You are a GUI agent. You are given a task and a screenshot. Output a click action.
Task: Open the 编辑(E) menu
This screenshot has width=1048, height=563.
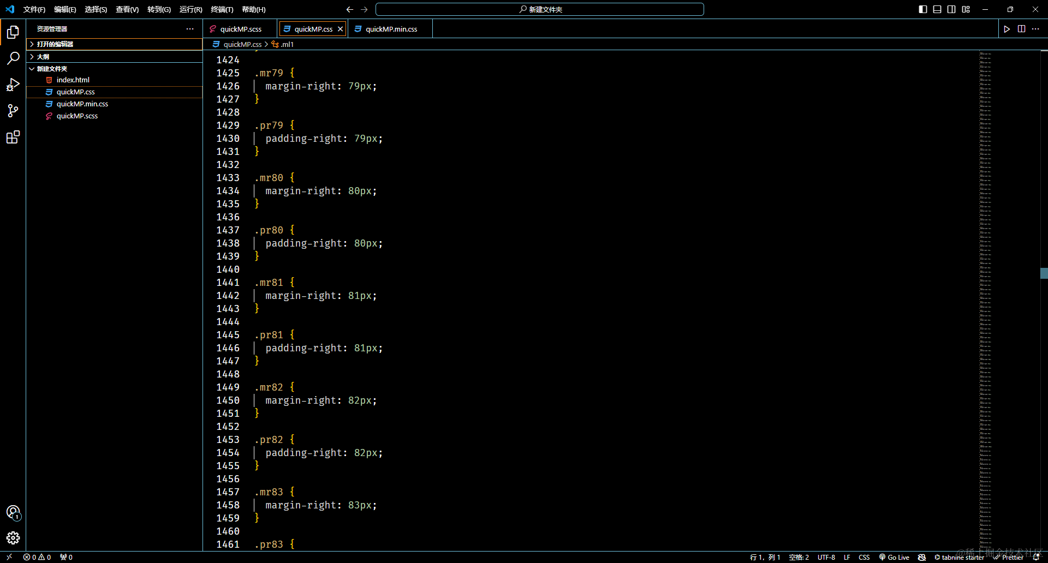click(65, 9)
